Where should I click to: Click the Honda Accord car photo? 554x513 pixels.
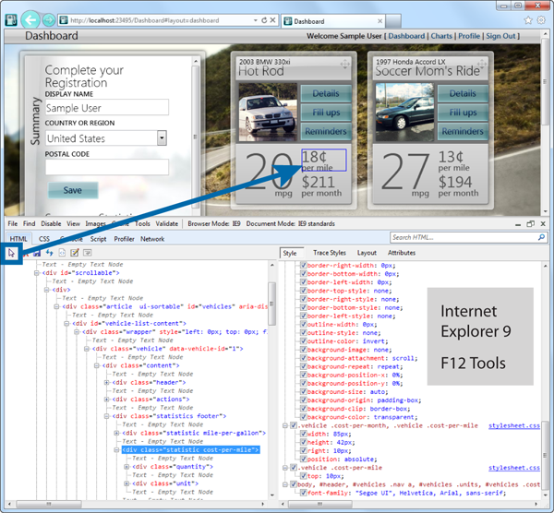coord(404,113)
